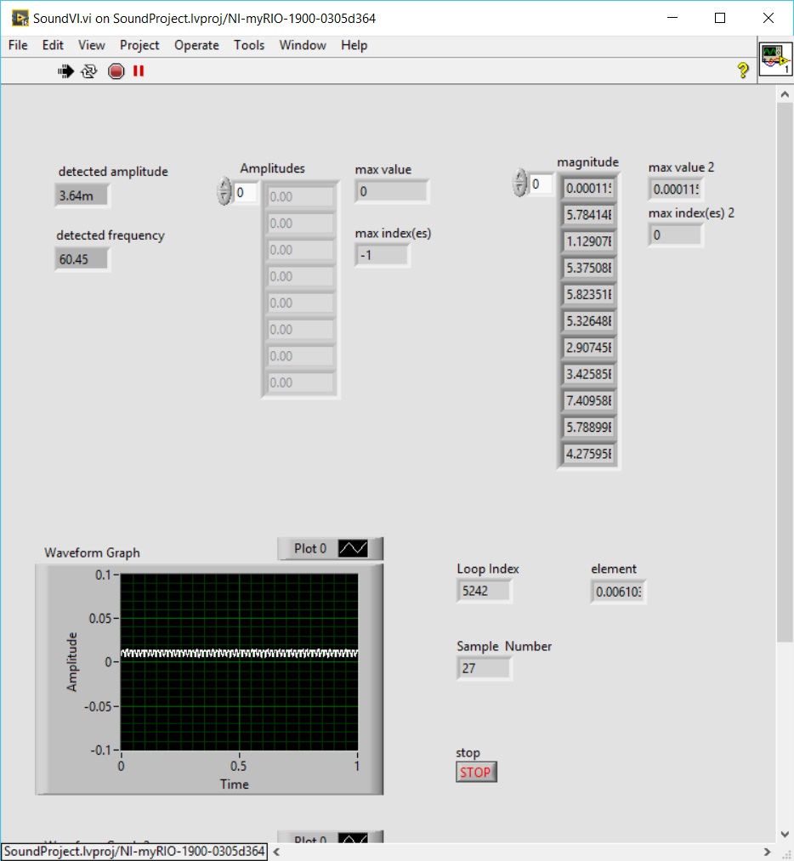Open the Tools menu
Screen dimensions: 794x861
(249, 45)
